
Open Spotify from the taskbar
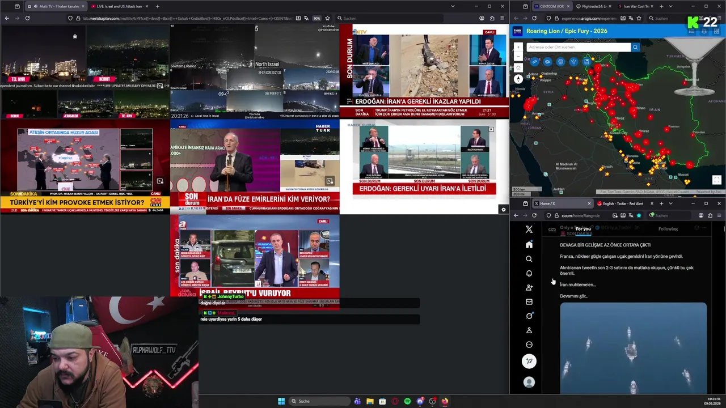(407, 401)
